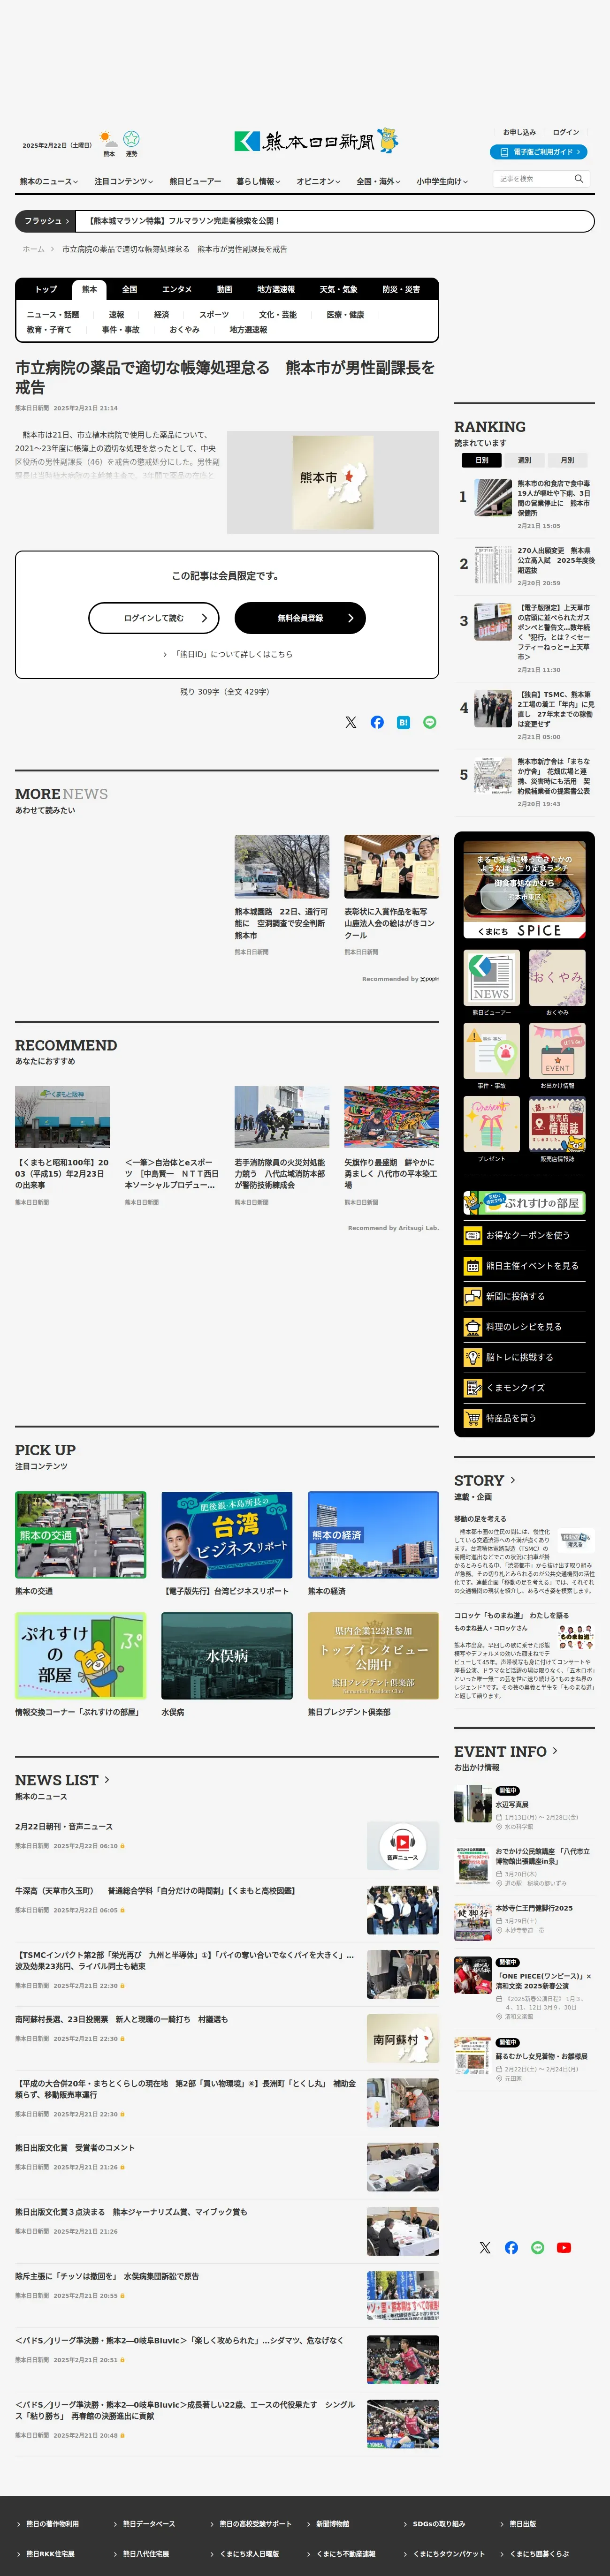Select the 日別 ranking tab

pyautogui.click(x=482, y=460)
